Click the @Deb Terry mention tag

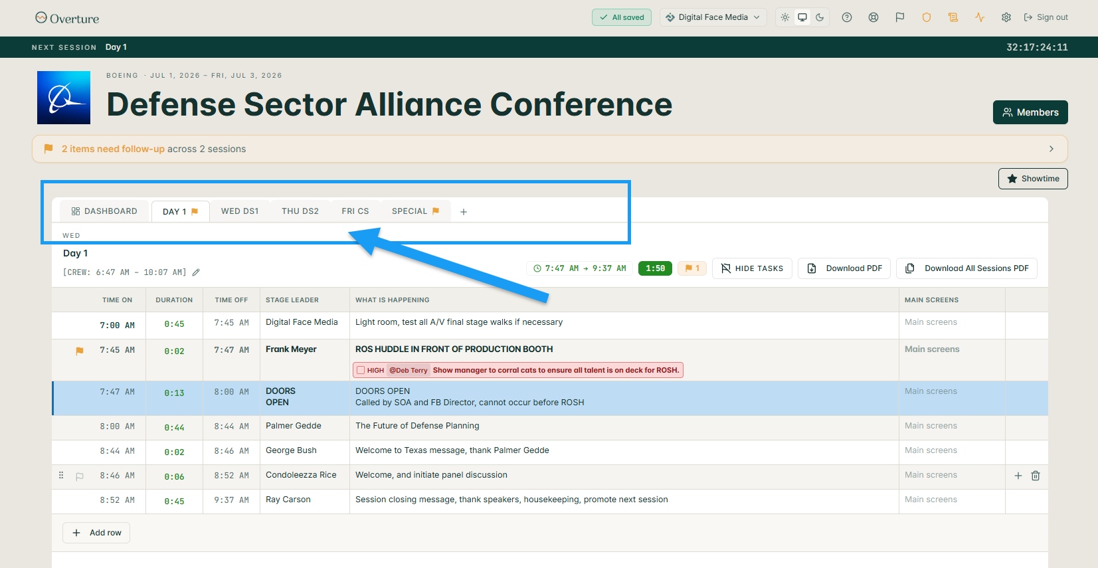pyautogui.click(x=409, y=370)
